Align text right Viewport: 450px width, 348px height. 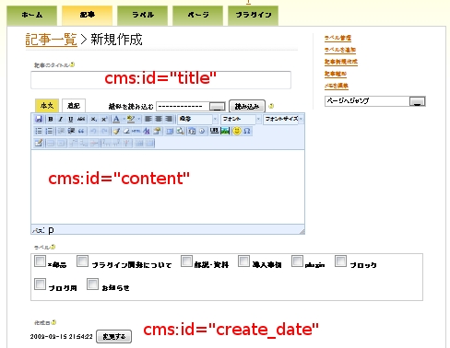pos(169,119)
